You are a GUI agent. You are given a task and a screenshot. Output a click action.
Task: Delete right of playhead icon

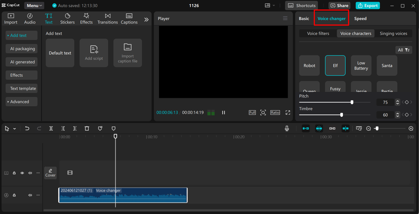[x=75, y=129]
